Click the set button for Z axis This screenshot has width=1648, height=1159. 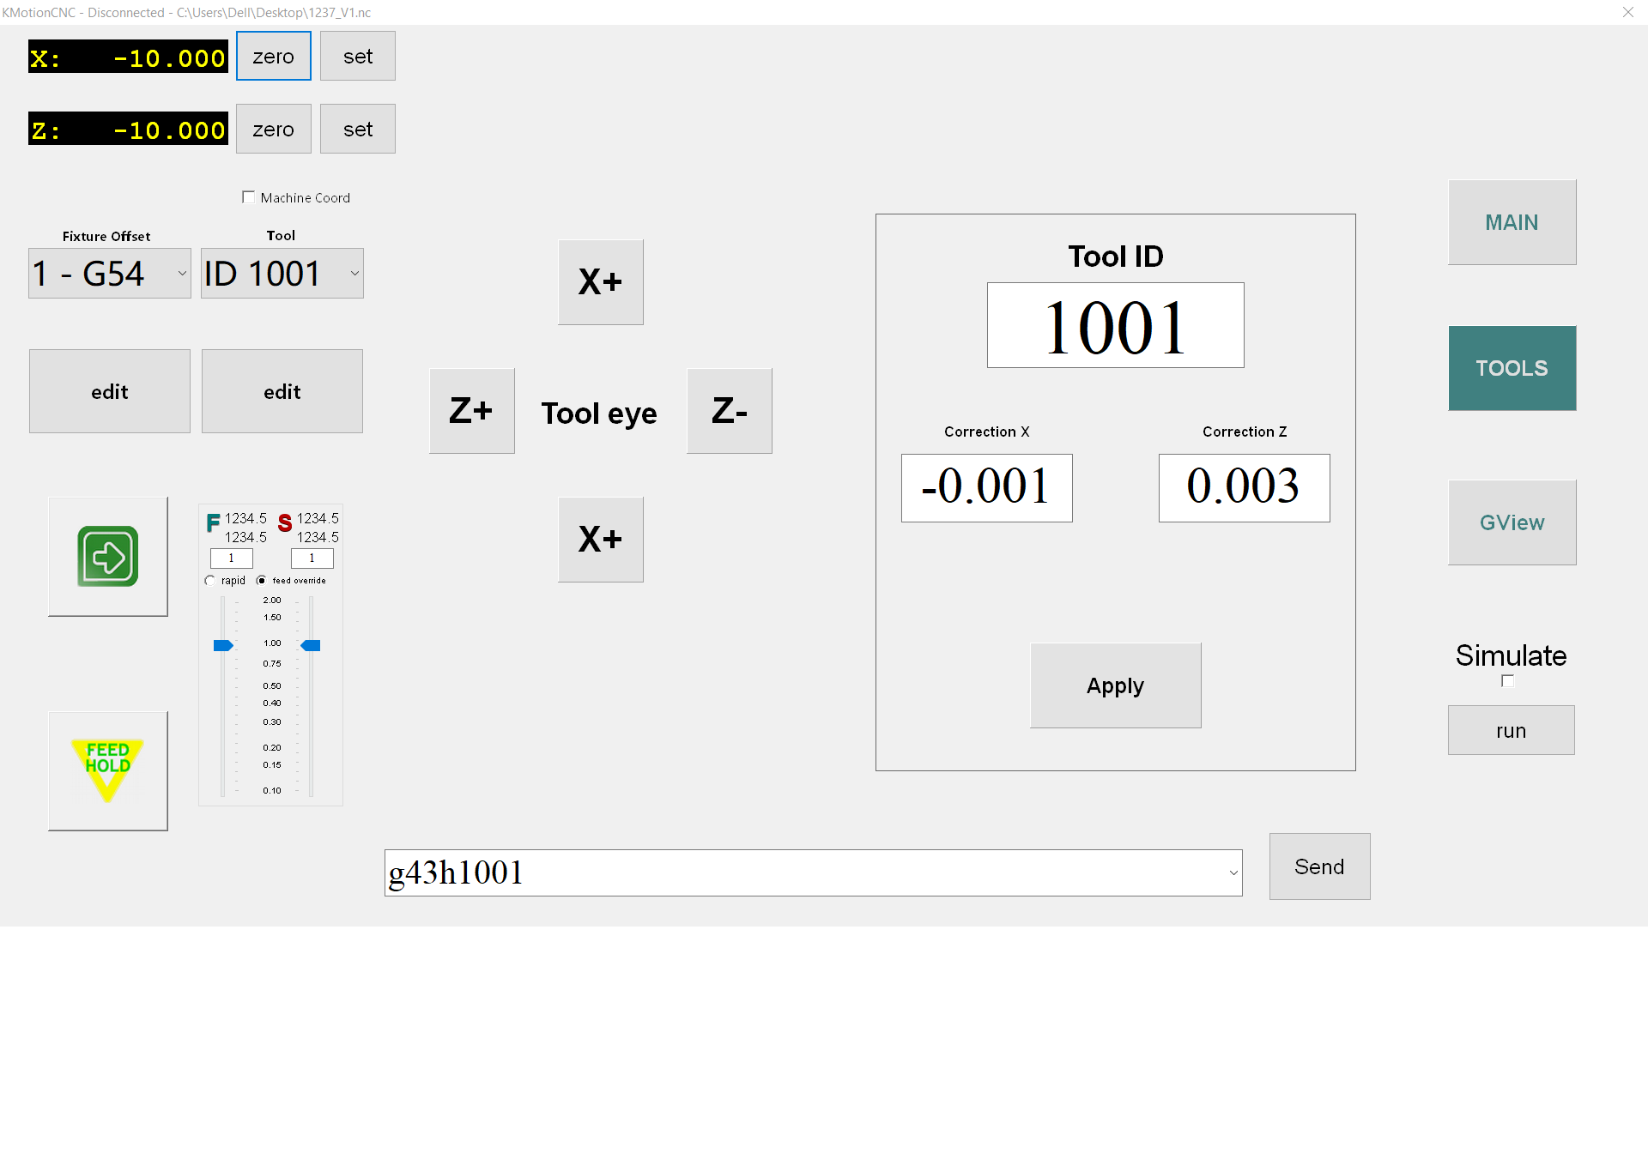357,130
